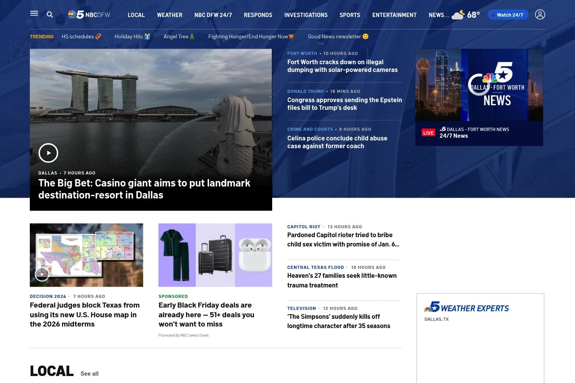Open the Texas House map story thumbnail

[86, 255]
